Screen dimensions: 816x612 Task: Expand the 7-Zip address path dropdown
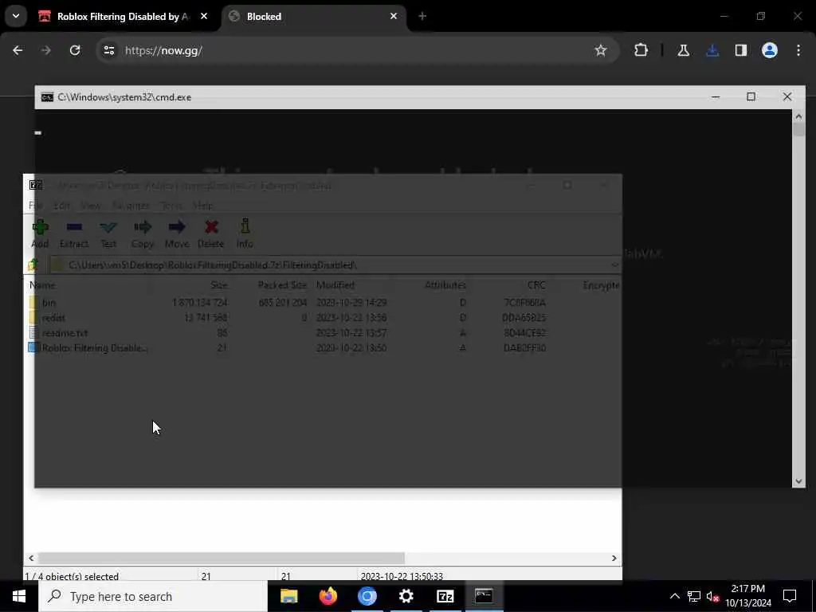(614, 265)
